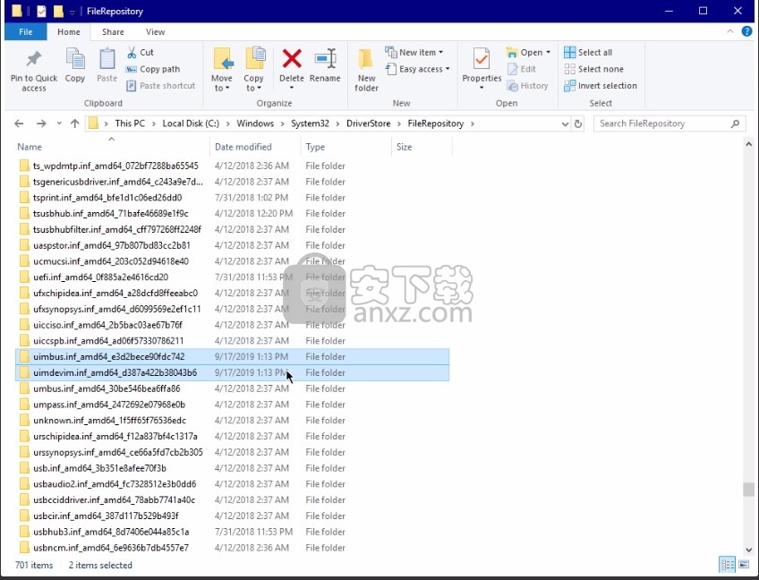Click the System32 breadcrumb segment
759x580 pixels.
pos(310,124)
